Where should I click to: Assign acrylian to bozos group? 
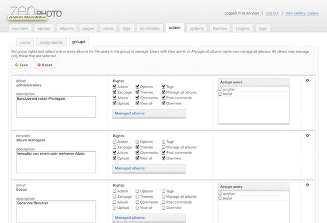point(220,194)
